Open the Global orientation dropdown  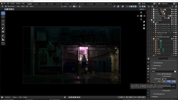click(65, 6)
